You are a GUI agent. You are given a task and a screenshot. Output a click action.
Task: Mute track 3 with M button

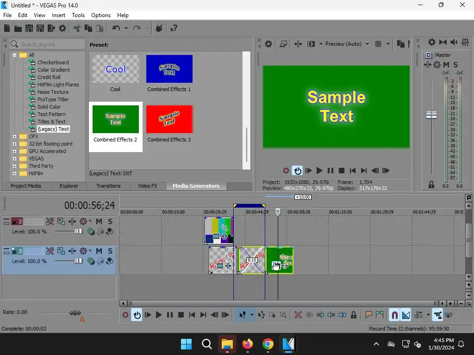click(99, 251)
